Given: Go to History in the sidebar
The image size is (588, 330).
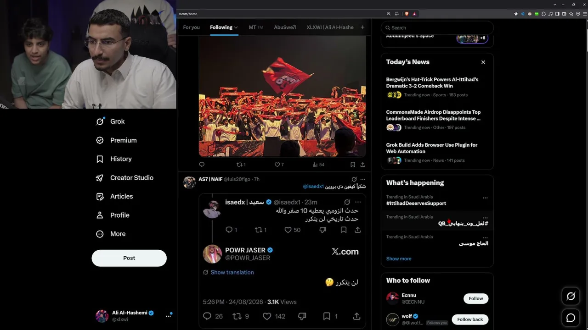Looking at the screenshot, I should pos(113,159).
